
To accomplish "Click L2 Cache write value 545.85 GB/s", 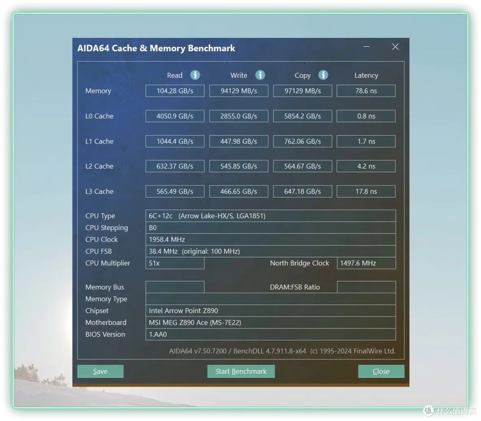I will pos(239,166).
